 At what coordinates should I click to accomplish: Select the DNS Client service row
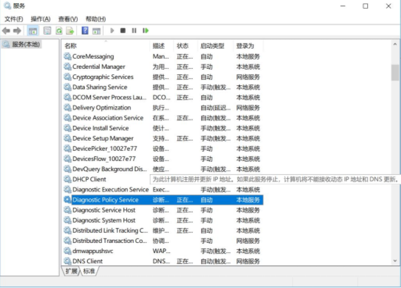(87, 261)
